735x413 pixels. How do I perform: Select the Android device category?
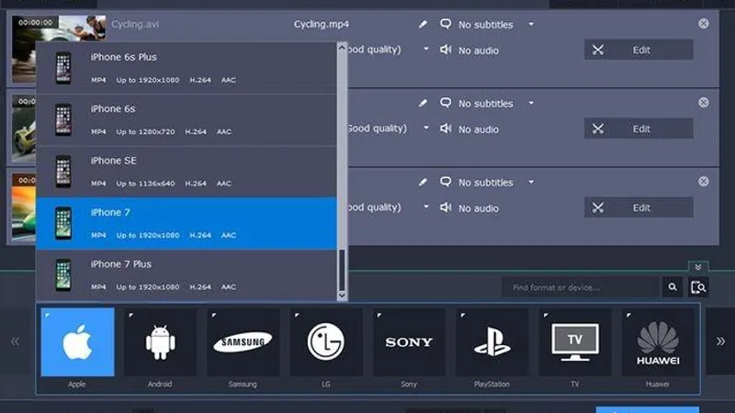coord(160,342)
